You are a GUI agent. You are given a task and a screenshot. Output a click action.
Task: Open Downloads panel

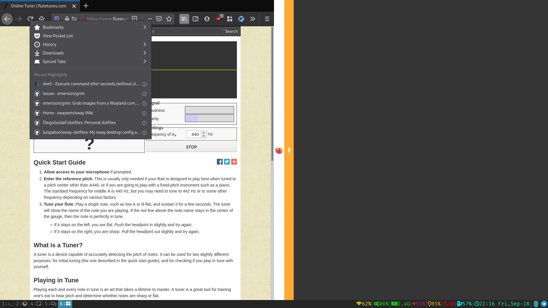(53, 53)
